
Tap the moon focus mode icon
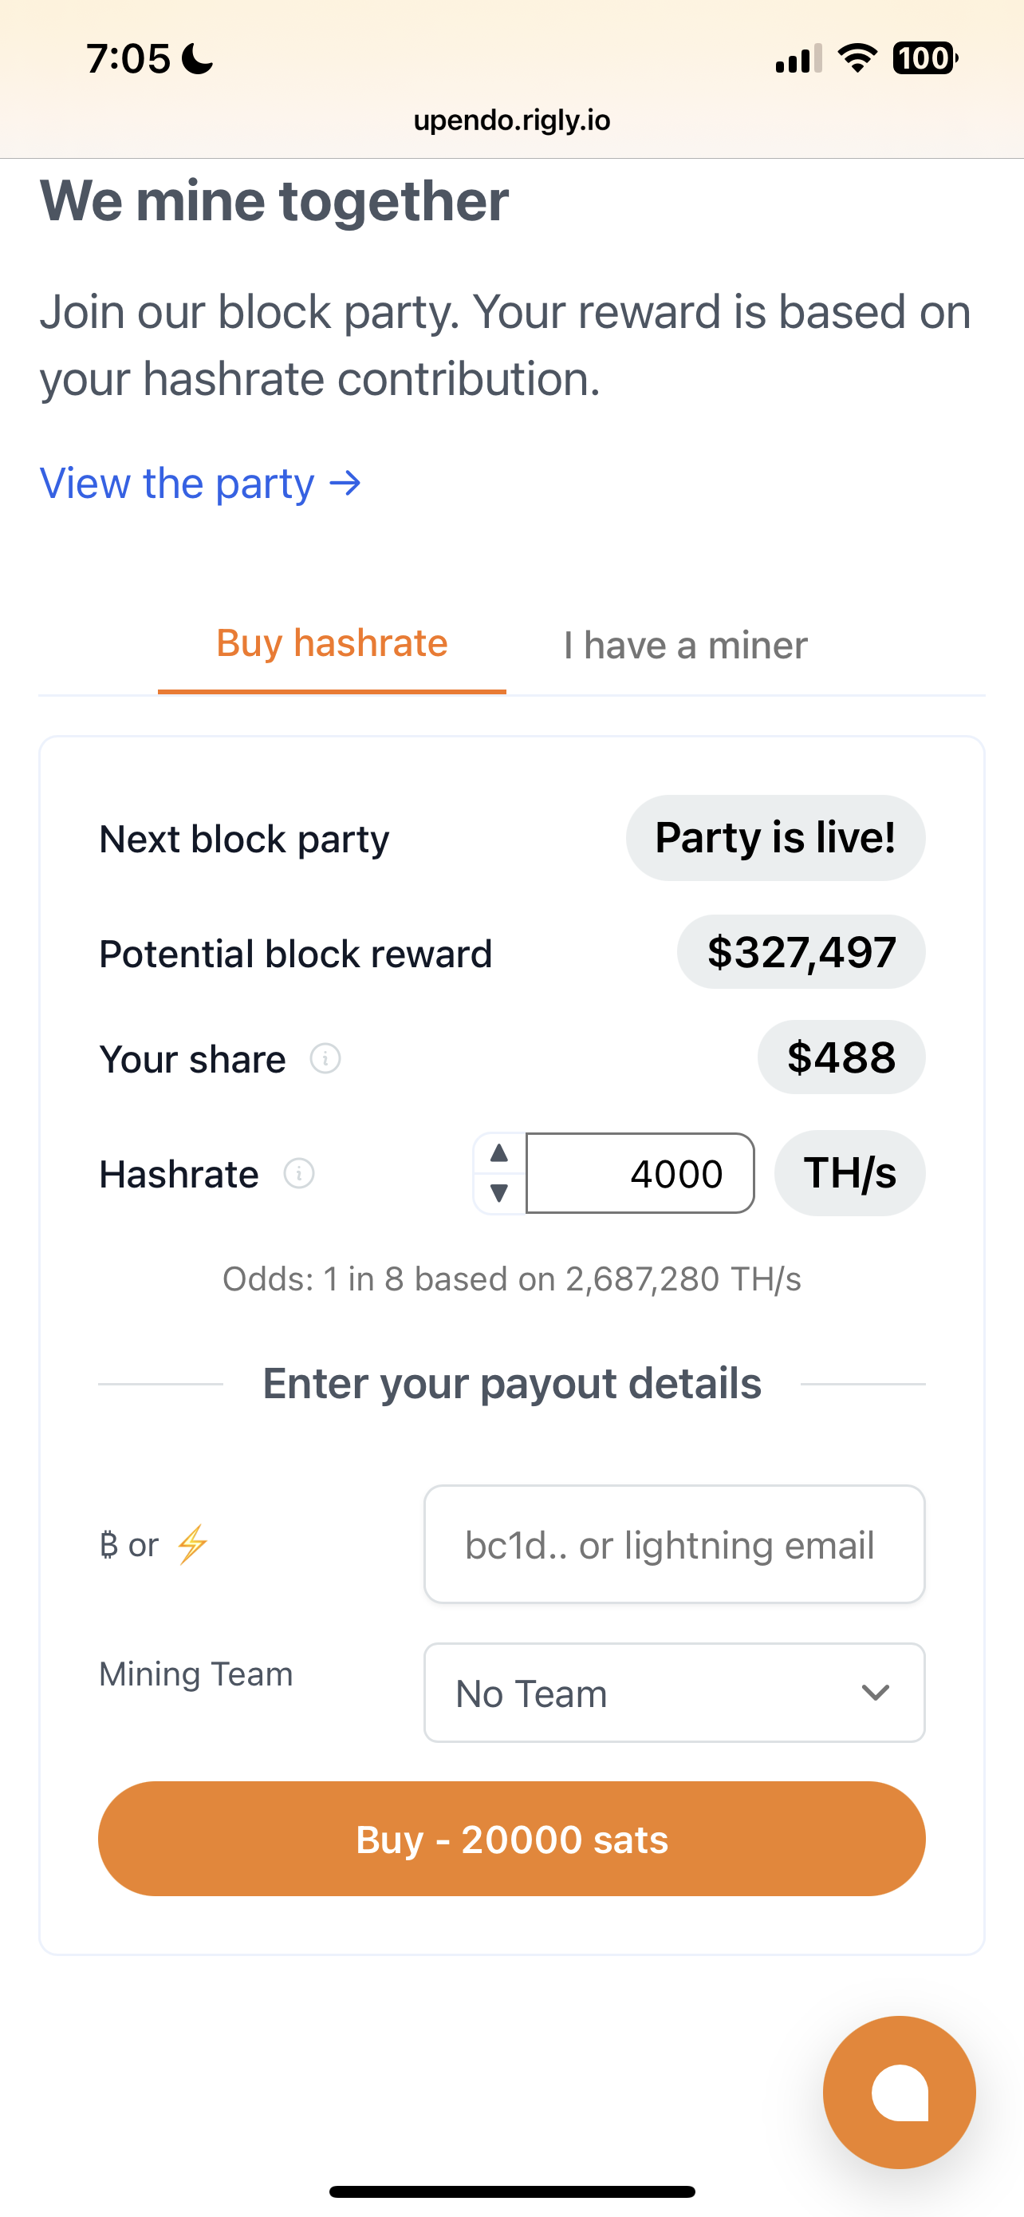pos(198,58)
